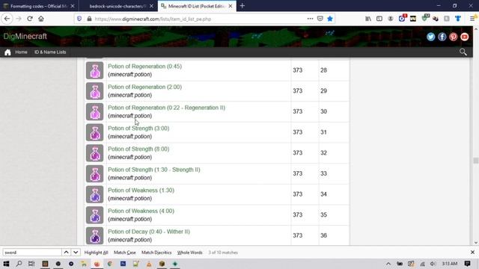Image resolution: width=479 pixels, height=269 pixels.
Task: Open Windows Start menu
Action: [x=6, y=264]
